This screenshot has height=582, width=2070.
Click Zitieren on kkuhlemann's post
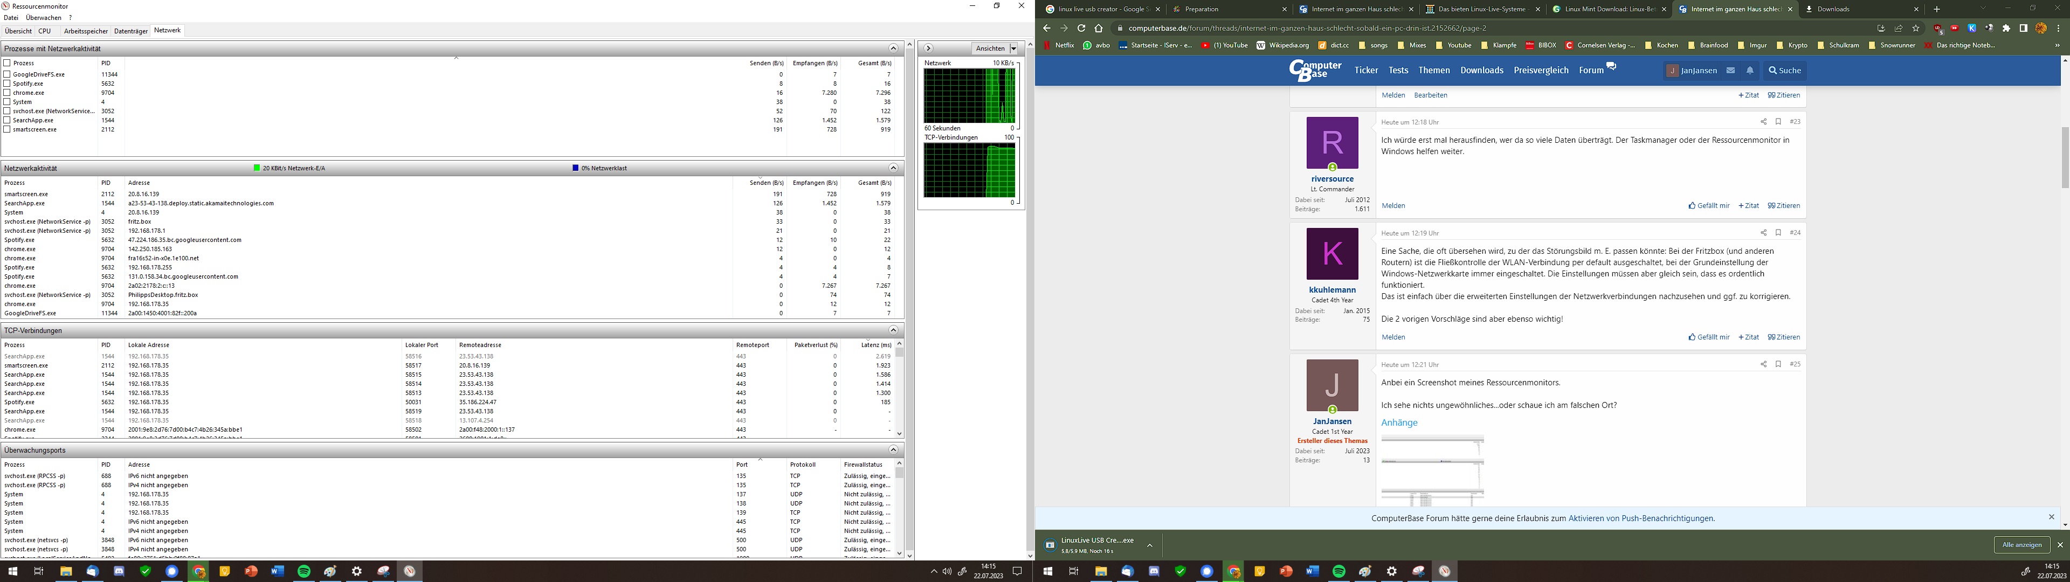point(1783,338)
